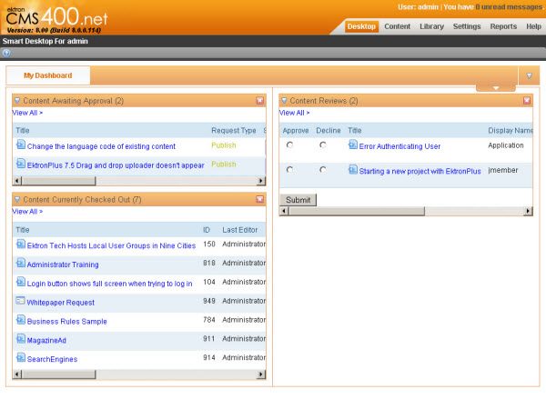This screenshot has width=546, height=409.
Task: Collapse the Content Awaiting Approval panel
Action: [17, 101]
